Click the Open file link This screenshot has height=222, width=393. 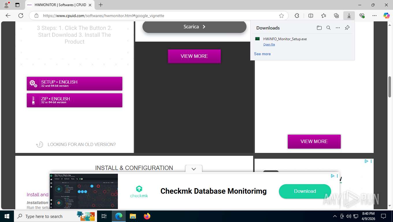(269, 45)
